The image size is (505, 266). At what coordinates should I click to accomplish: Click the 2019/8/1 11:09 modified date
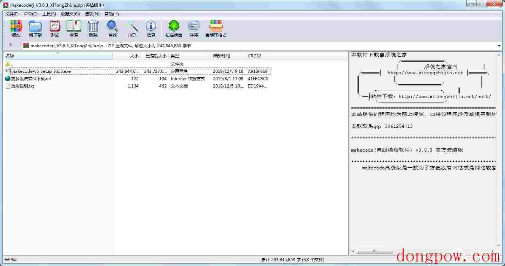click(228, 78)
